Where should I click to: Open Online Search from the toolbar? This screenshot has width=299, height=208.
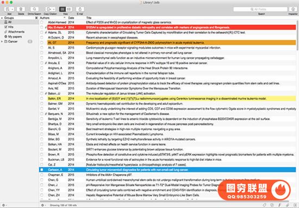34,9
